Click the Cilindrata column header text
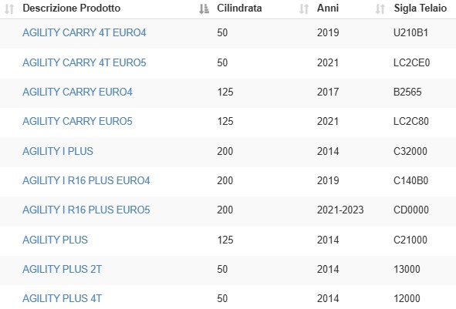The height and width of the screenshot is (309, 456). [239, 8]
